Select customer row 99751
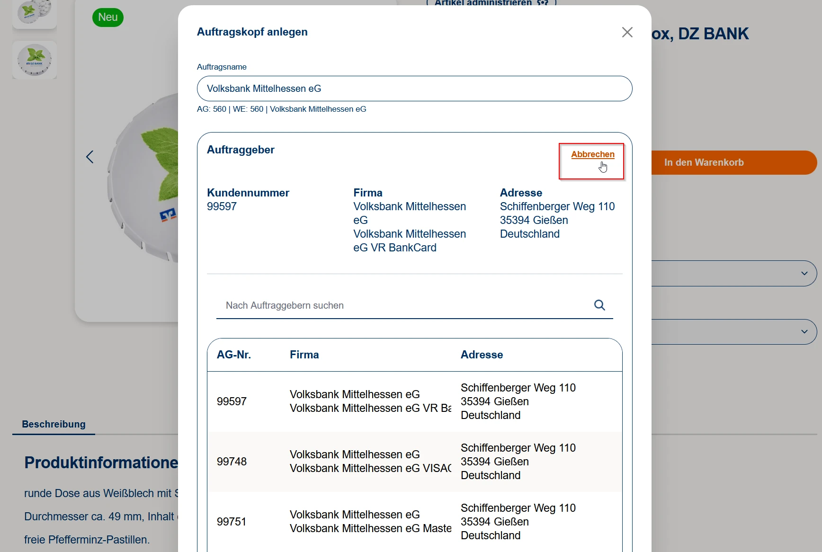 pos(414,522)
